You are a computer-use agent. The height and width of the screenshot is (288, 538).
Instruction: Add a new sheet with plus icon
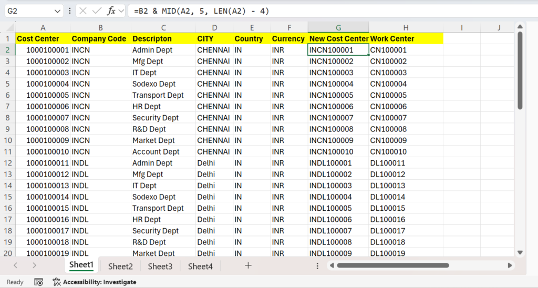coord(248,265)
